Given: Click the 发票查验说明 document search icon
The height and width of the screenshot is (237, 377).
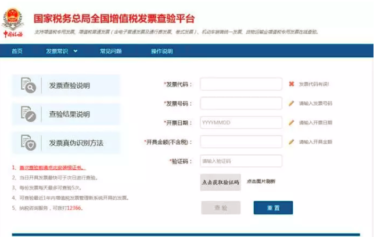Looking at the screenshot, I should (x=28, y=85).
